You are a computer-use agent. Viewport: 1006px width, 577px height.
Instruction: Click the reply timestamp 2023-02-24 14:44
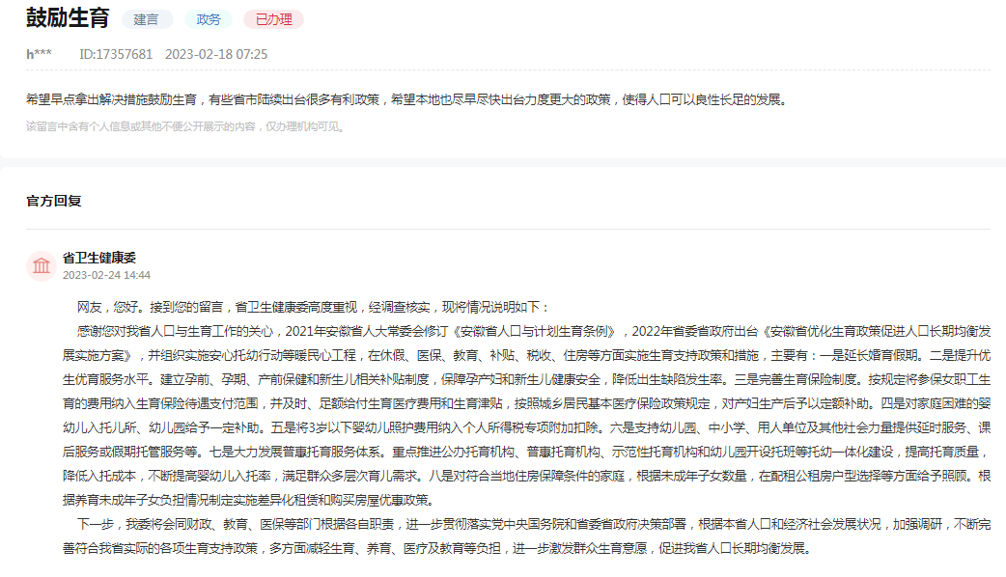(x=106, y=275)
